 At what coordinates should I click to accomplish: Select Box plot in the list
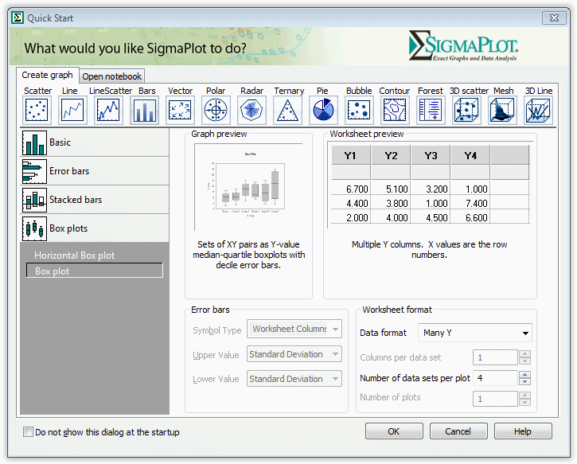(95, 271)
